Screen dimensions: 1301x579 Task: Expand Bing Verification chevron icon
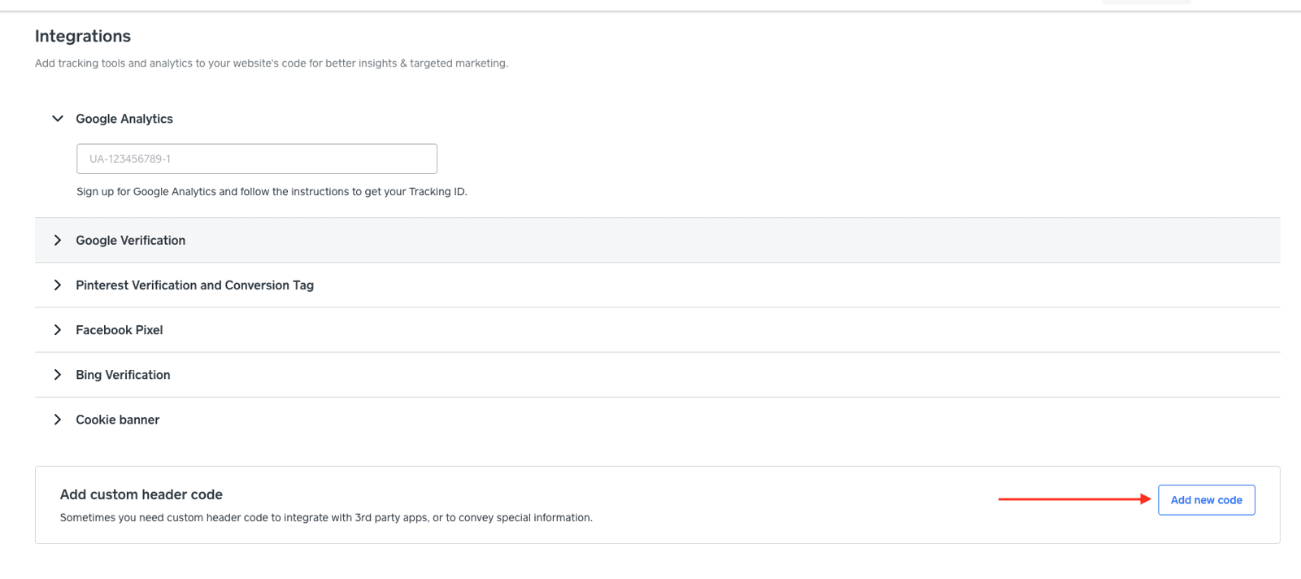coord(58,375)
